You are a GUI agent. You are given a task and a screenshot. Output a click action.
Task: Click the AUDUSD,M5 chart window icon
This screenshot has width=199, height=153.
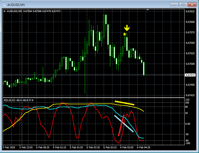pyautogui.click(x=4, y=5)
